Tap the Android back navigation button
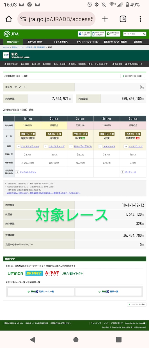This screenshot has height=348, width=149. 32,340
